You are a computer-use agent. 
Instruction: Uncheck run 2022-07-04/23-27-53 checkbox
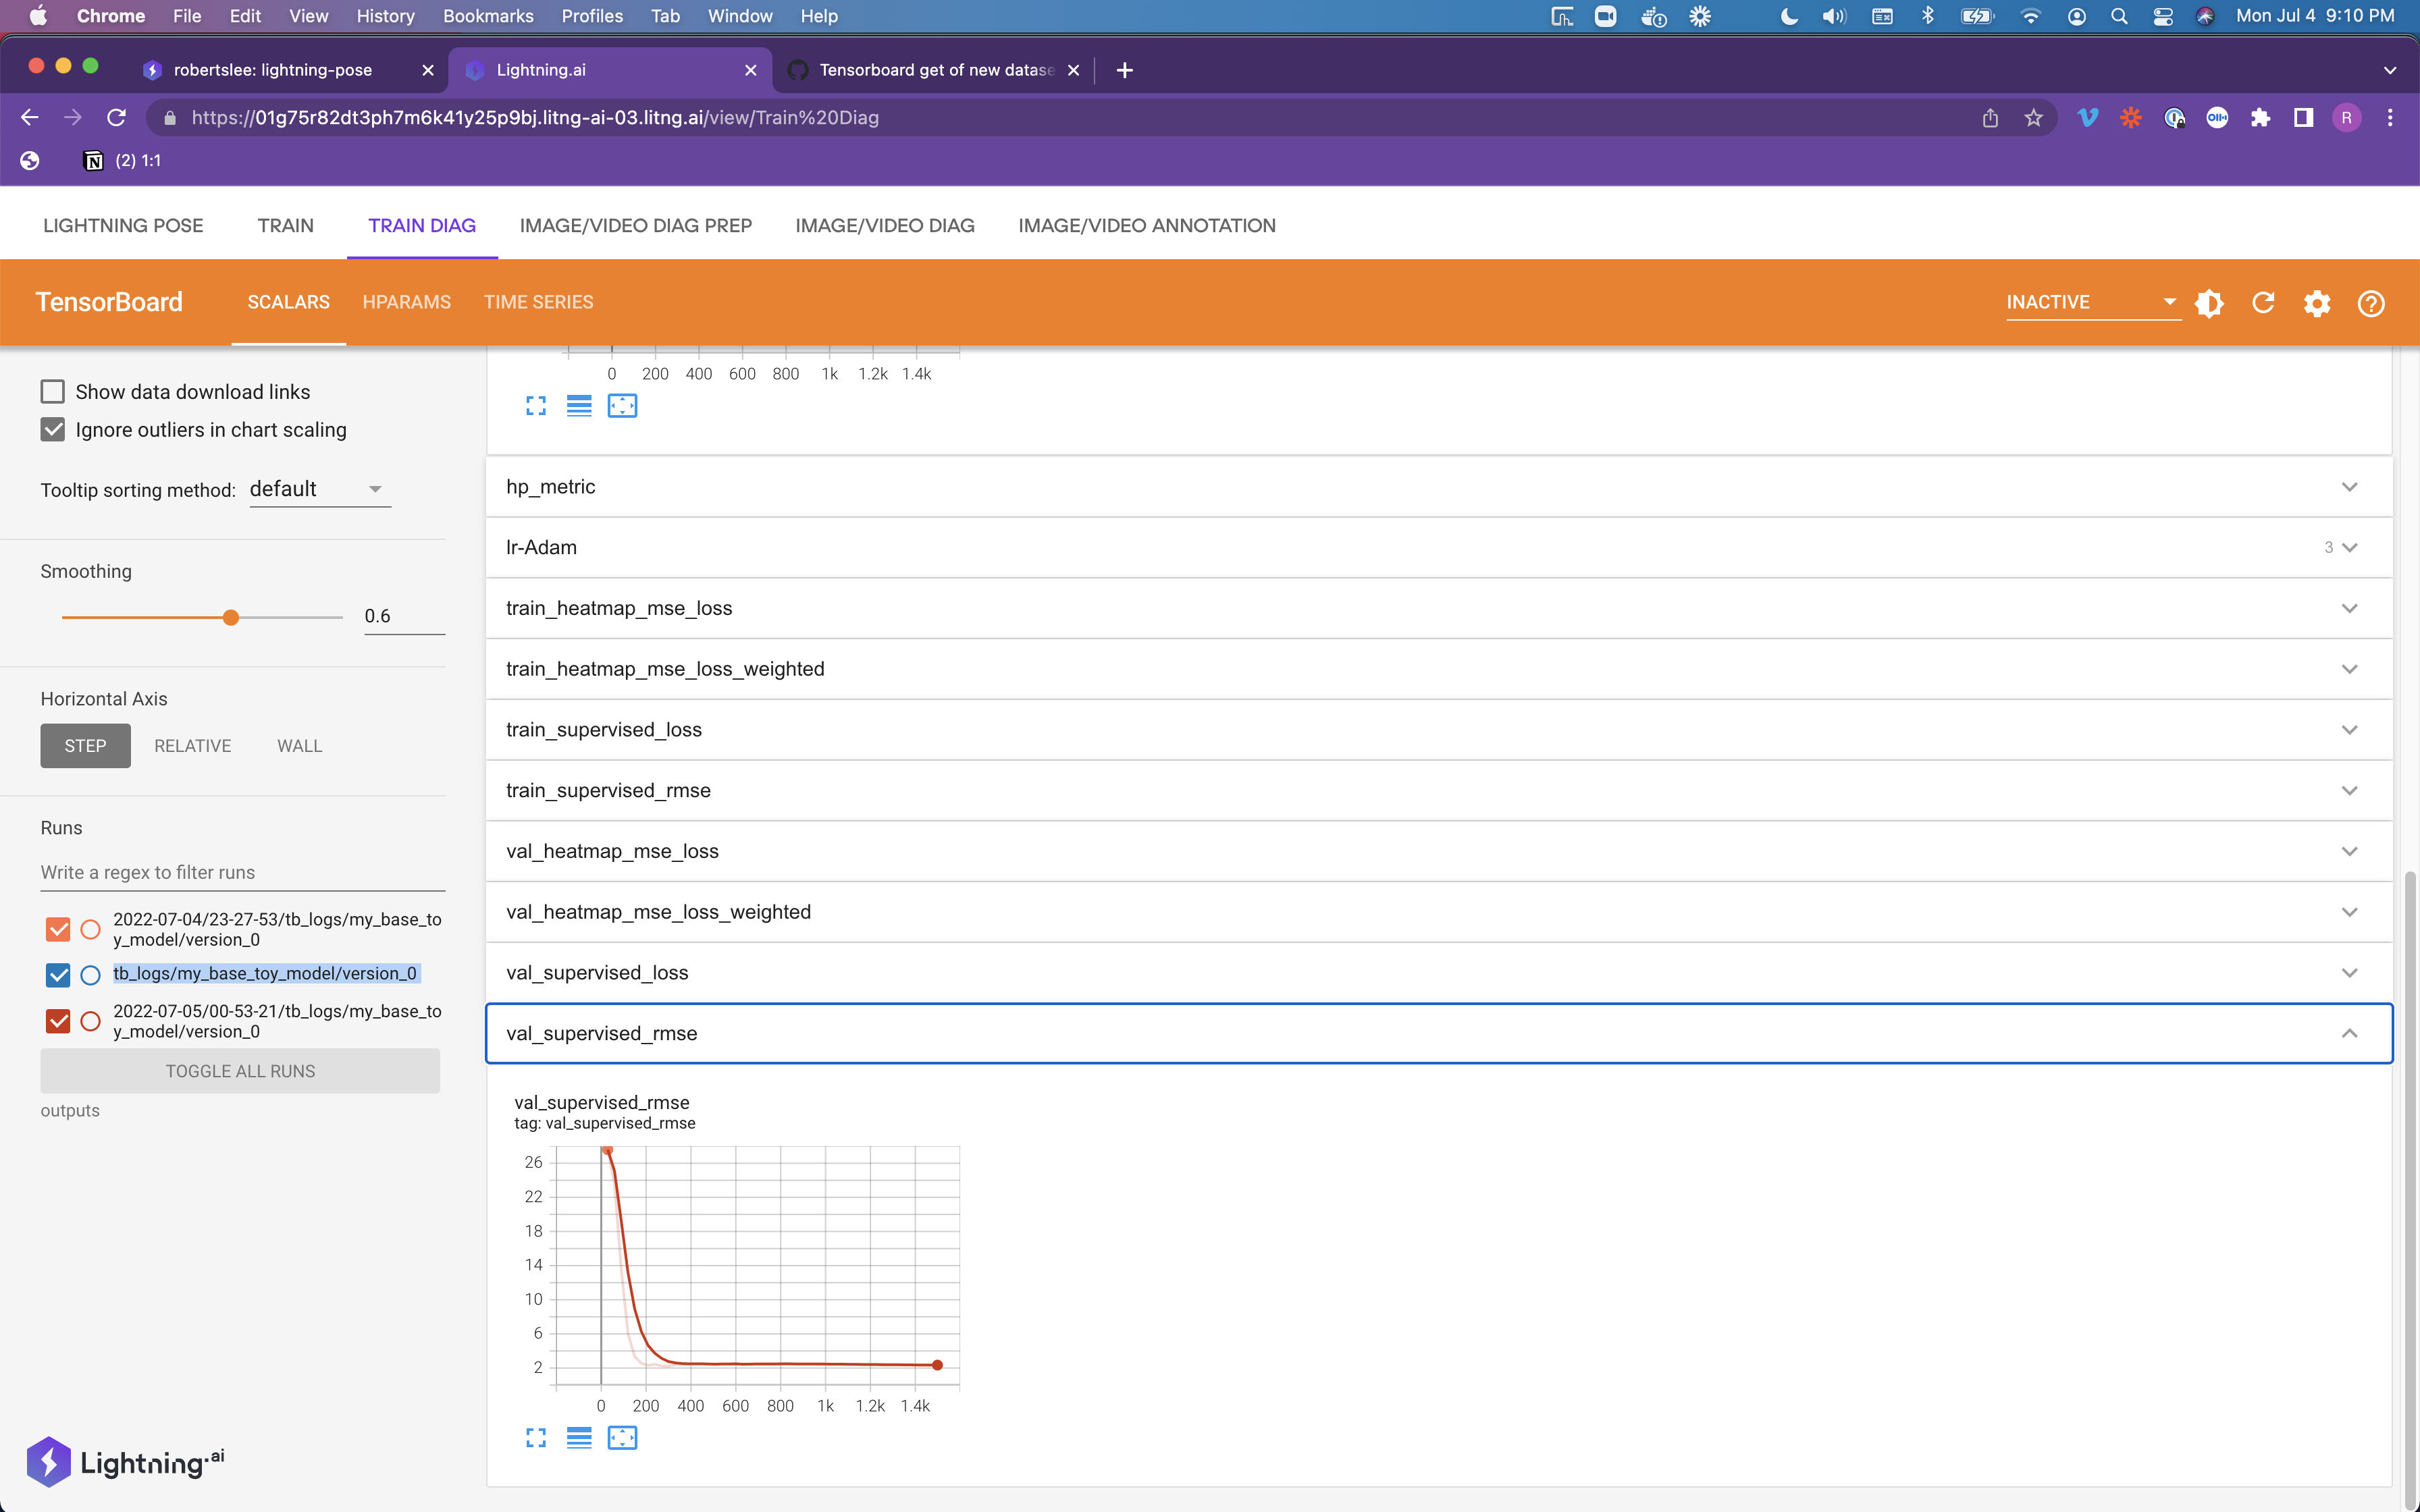point(58,930)
